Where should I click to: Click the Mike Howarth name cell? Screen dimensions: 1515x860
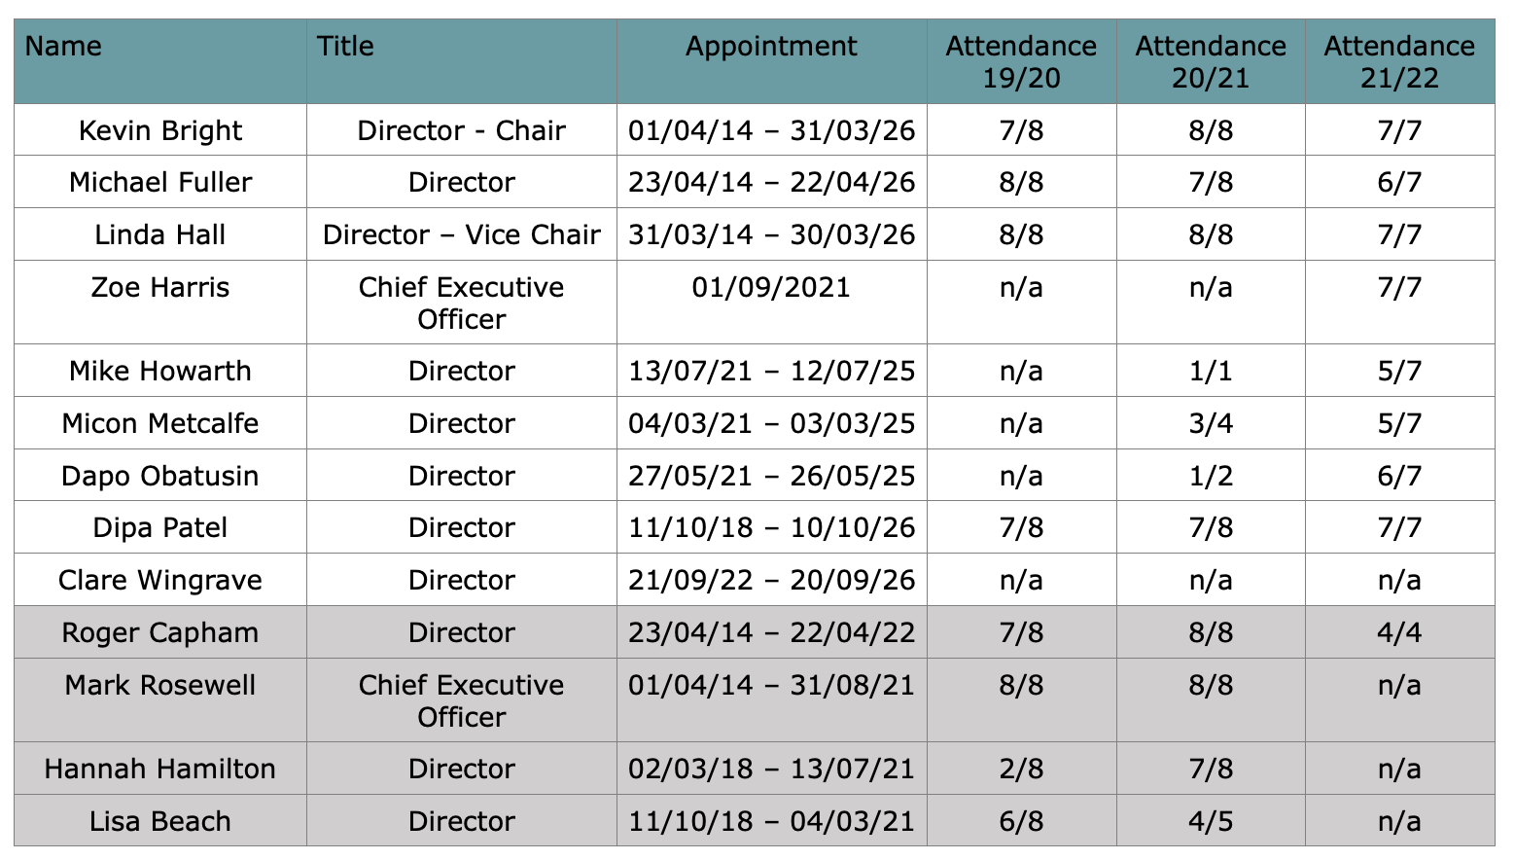(x=160, y=371)
